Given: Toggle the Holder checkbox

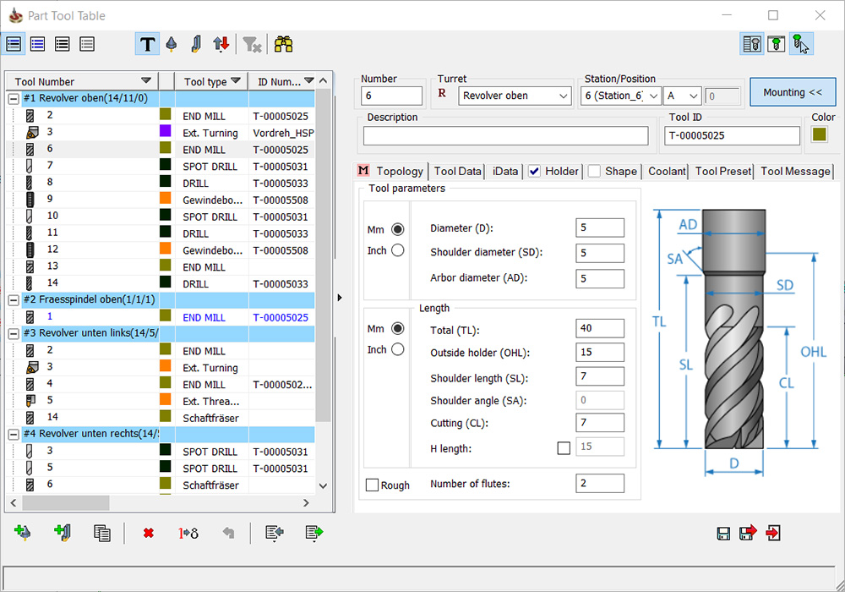Looking at the screenshot, I should [534, 172].
